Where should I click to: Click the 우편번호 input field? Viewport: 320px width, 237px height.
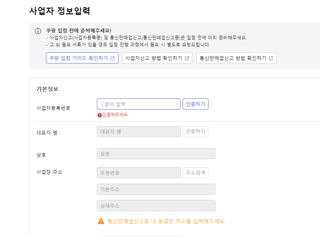[x=138, y=173]
